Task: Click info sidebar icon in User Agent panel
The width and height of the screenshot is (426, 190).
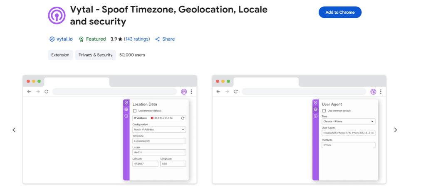Action: click(315, 116)
